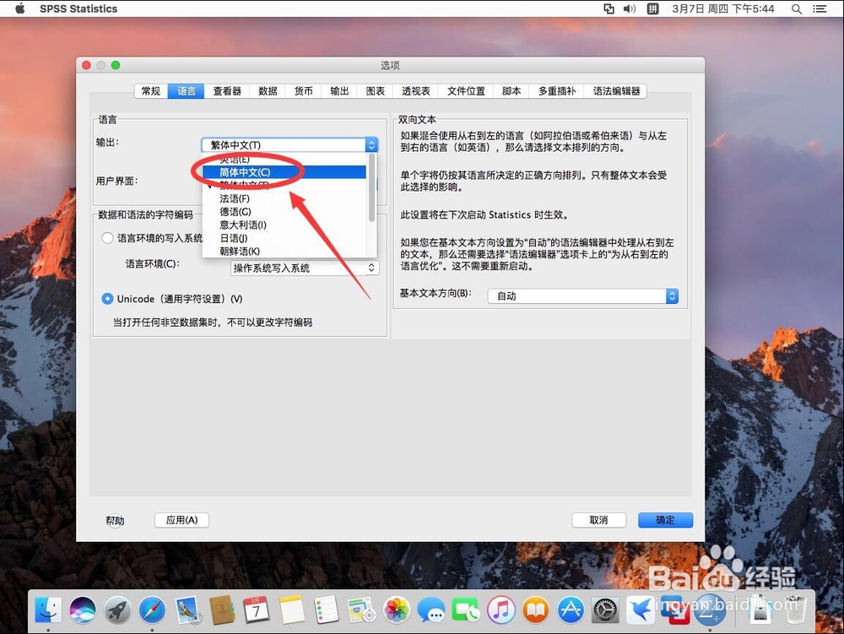Click the 输出 language combo box
Image resolution: width=844 pixels, height=634 pixels.
289,144
